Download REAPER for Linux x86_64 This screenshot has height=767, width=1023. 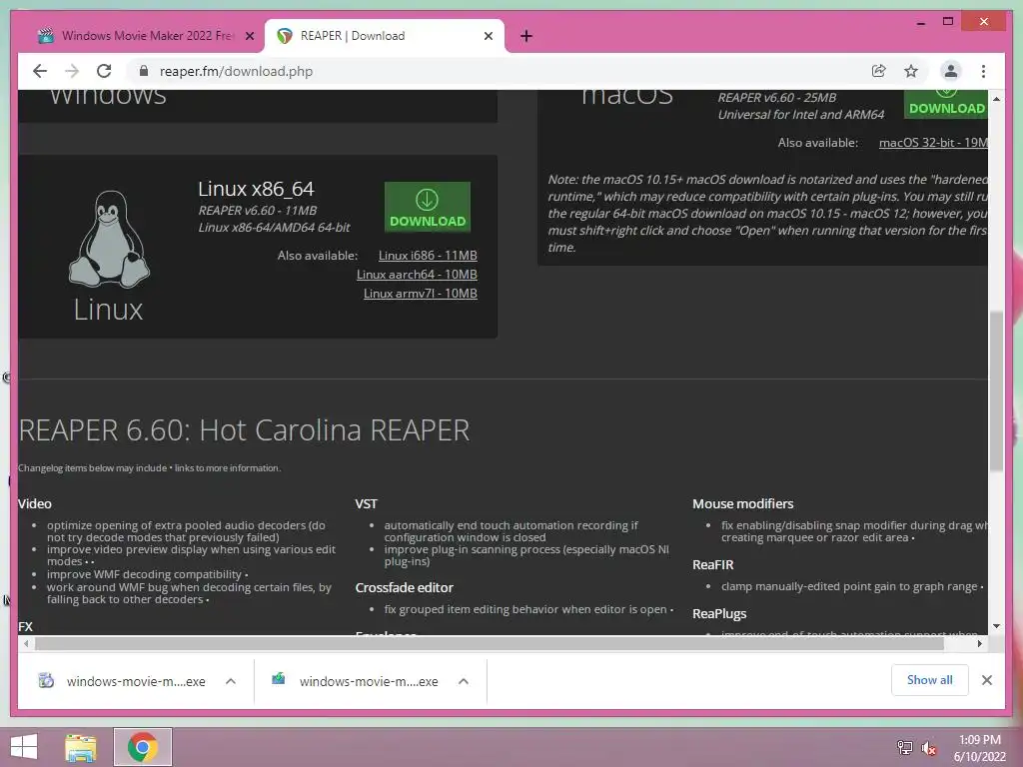tap(428, 207)
